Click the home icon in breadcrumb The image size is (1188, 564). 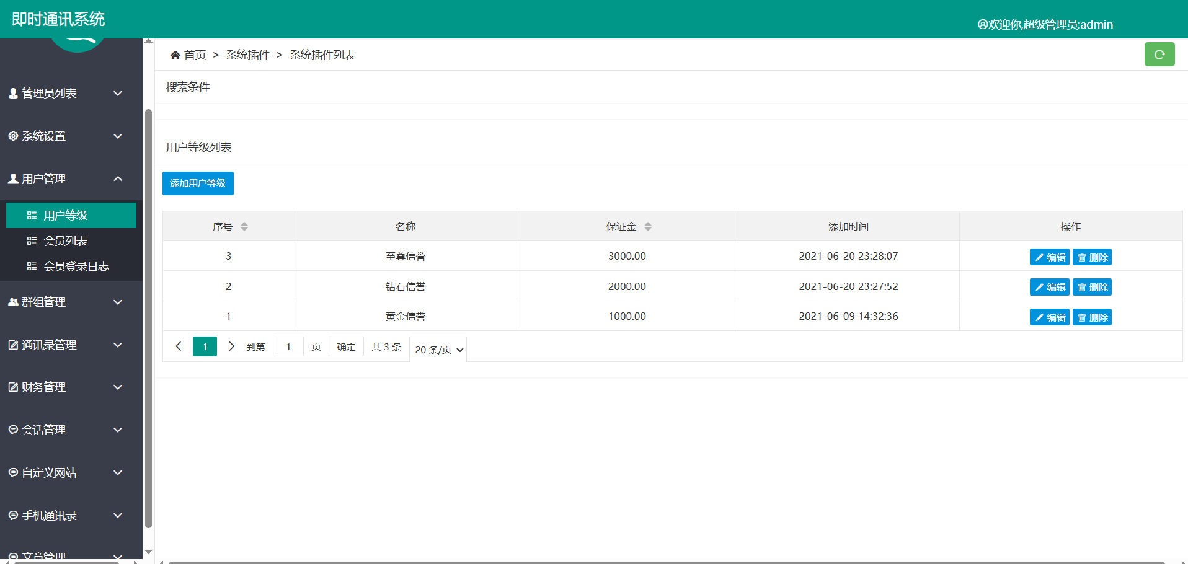(175, 55)
